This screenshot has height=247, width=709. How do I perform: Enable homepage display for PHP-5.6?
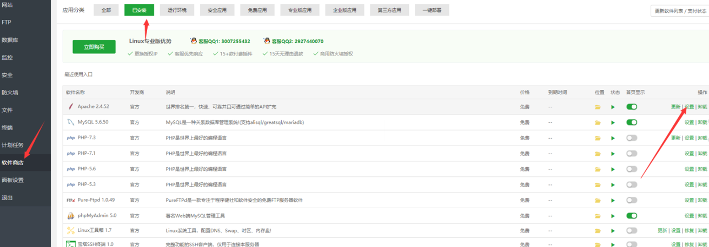632,169
